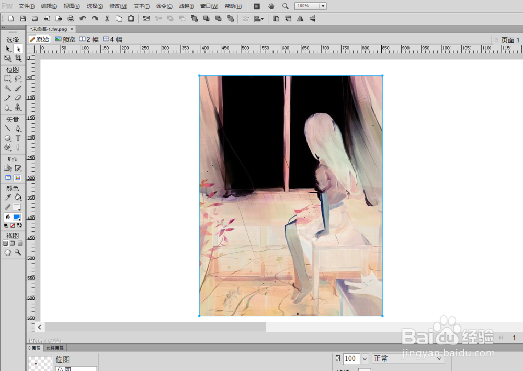The width and height of the screenshot is (523, 371).
Task: Select the Blur tool
Action: [x=8, y=107]
